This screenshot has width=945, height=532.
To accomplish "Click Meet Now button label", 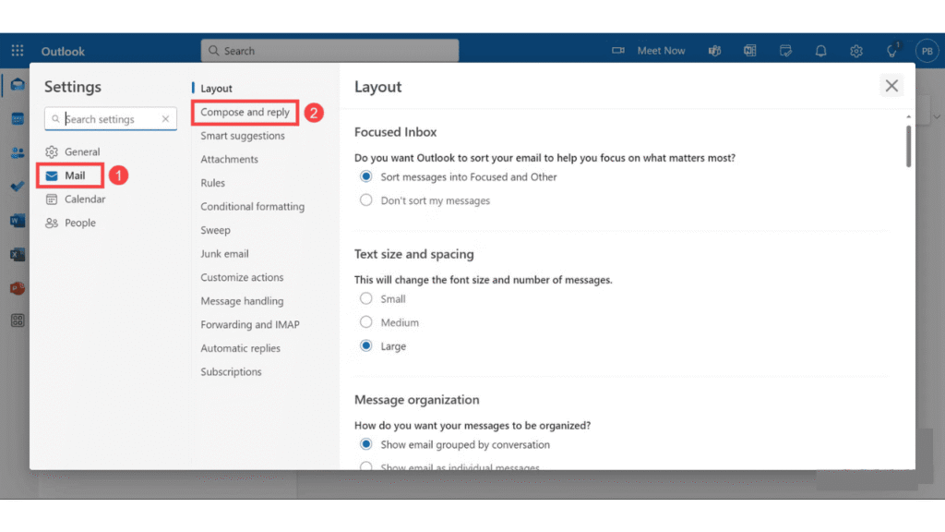I will pyautogui.click(x=661, y=51).
